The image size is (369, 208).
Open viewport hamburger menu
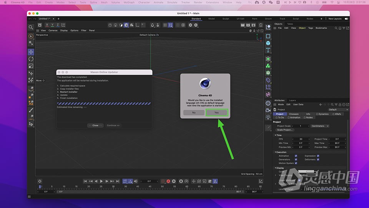point(38,30)
